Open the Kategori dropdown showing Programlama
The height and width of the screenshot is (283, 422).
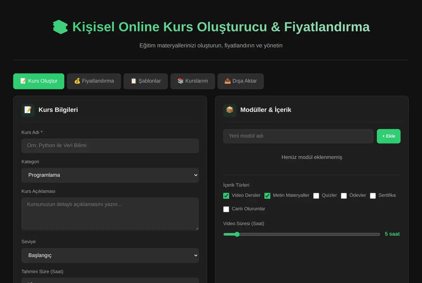click(110, 175)
